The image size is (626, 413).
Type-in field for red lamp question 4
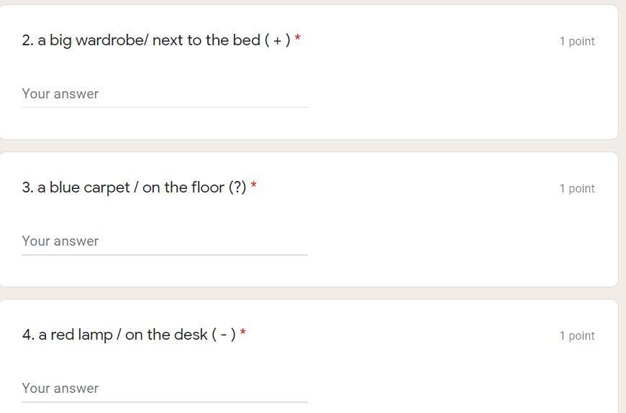(x=164, y=389)
